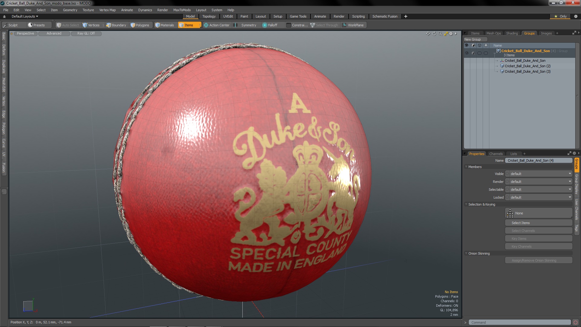Image resolution: width=581 pixels, height=327 pixels.
Task: Click the New Group button
Action: tap(475, 39)
